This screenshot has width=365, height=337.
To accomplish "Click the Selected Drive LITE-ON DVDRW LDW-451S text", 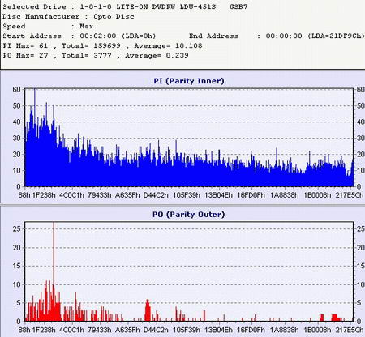I will point(148,6).
